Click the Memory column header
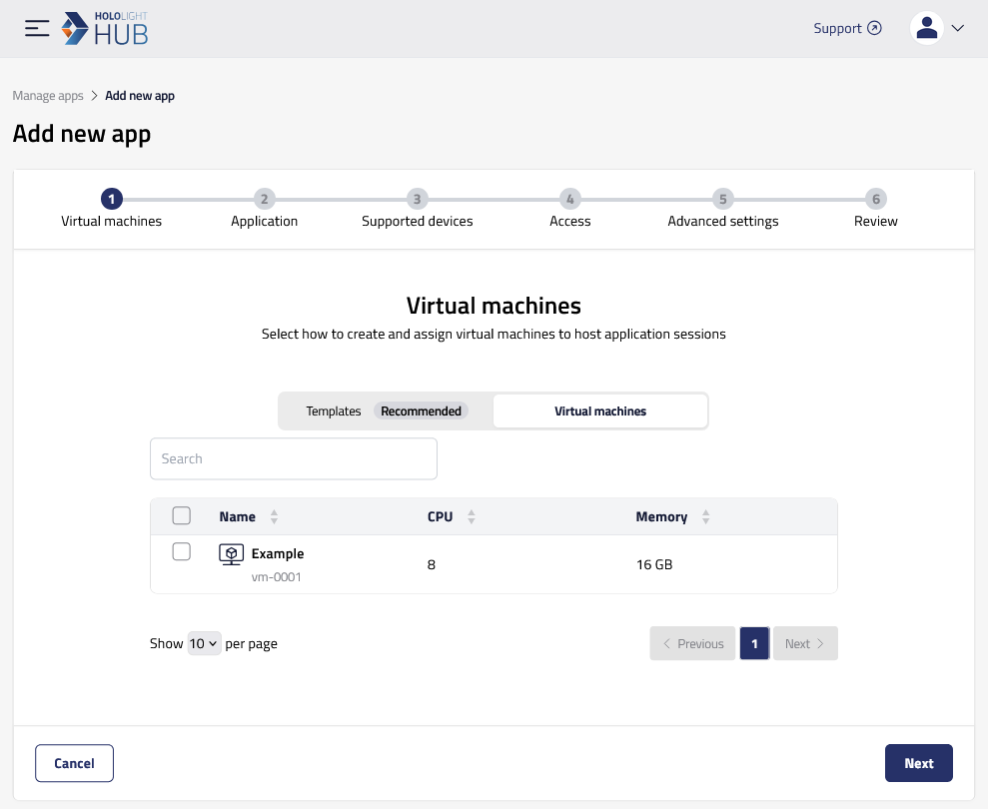988x809 pixels. (x=661, y=516)
